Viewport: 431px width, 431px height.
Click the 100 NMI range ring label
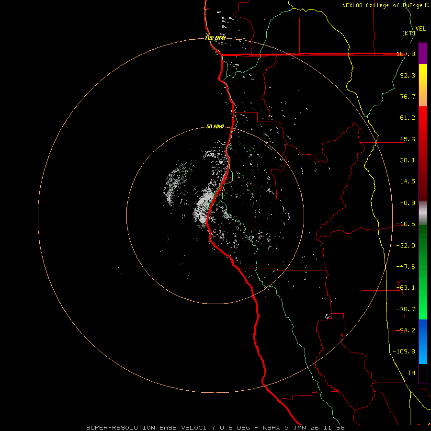pos(215,38)
